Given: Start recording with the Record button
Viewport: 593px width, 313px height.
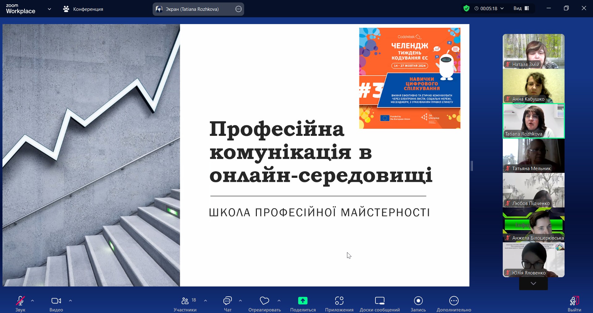Looking at the screenshot, I should (418, 301).
